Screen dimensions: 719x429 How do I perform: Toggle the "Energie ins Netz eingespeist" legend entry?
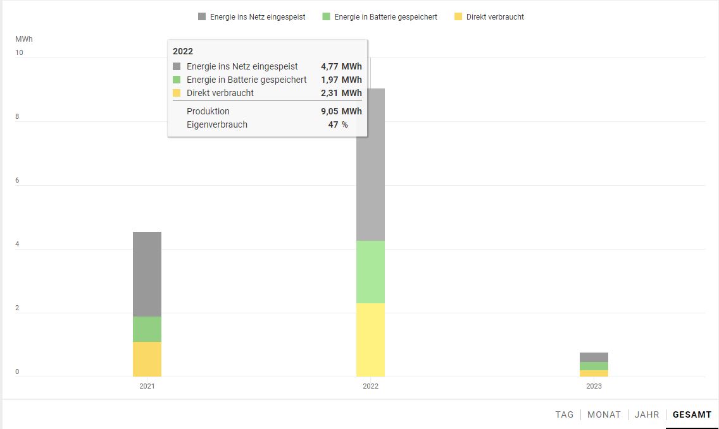(251, 17)
